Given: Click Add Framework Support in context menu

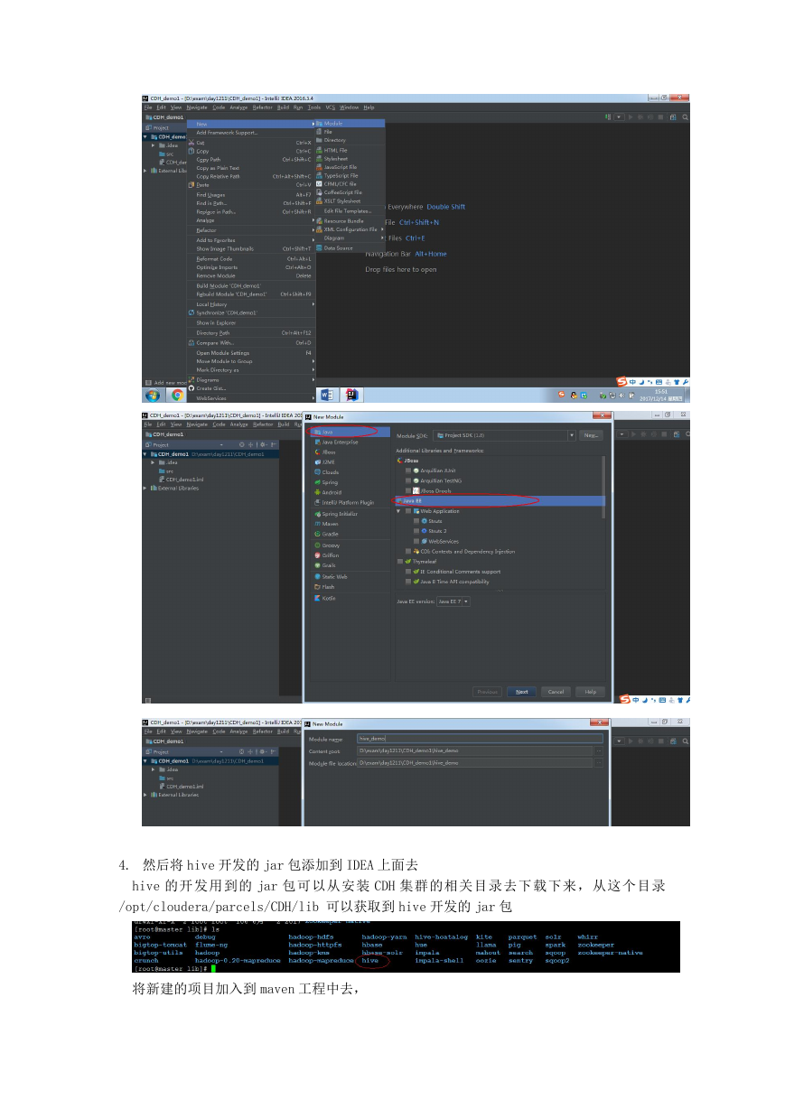Looking at the screenshot, I should tap(250, 132).
